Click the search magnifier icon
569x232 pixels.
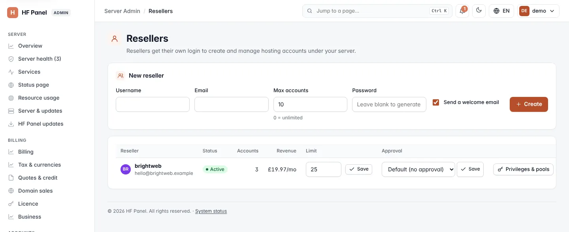tap(310, 11)
